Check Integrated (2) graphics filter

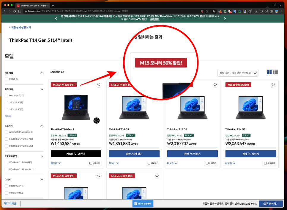click(7, 193)
